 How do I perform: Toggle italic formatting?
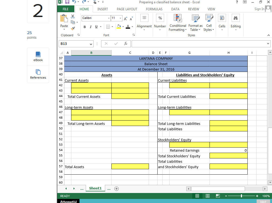[x=90, y=27]
